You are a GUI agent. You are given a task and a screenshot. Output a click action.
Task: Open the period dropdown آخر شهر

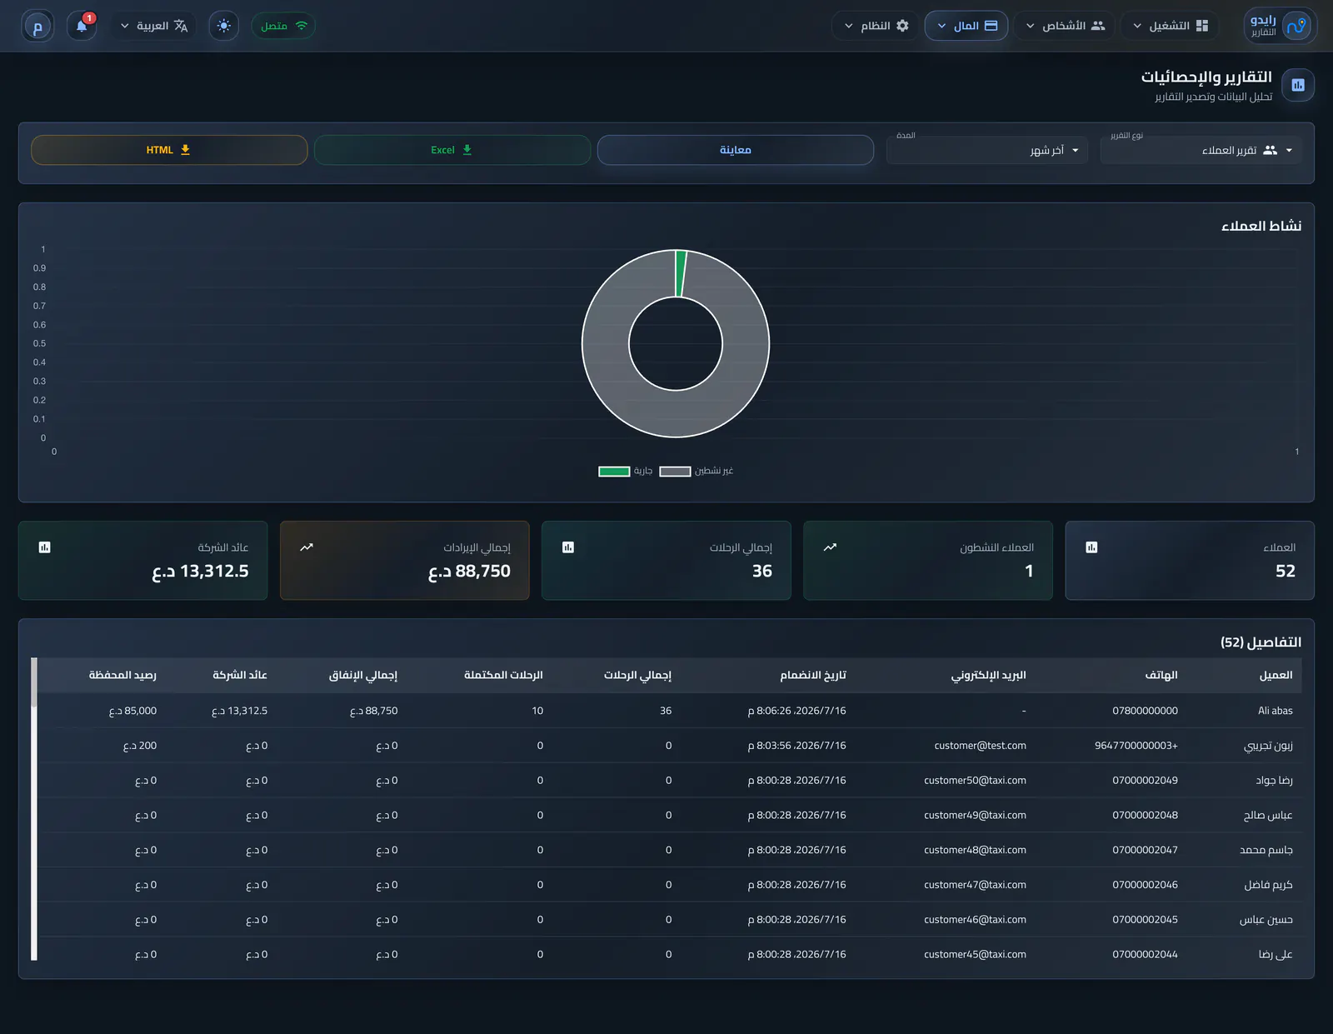click(x=987, y=150)
